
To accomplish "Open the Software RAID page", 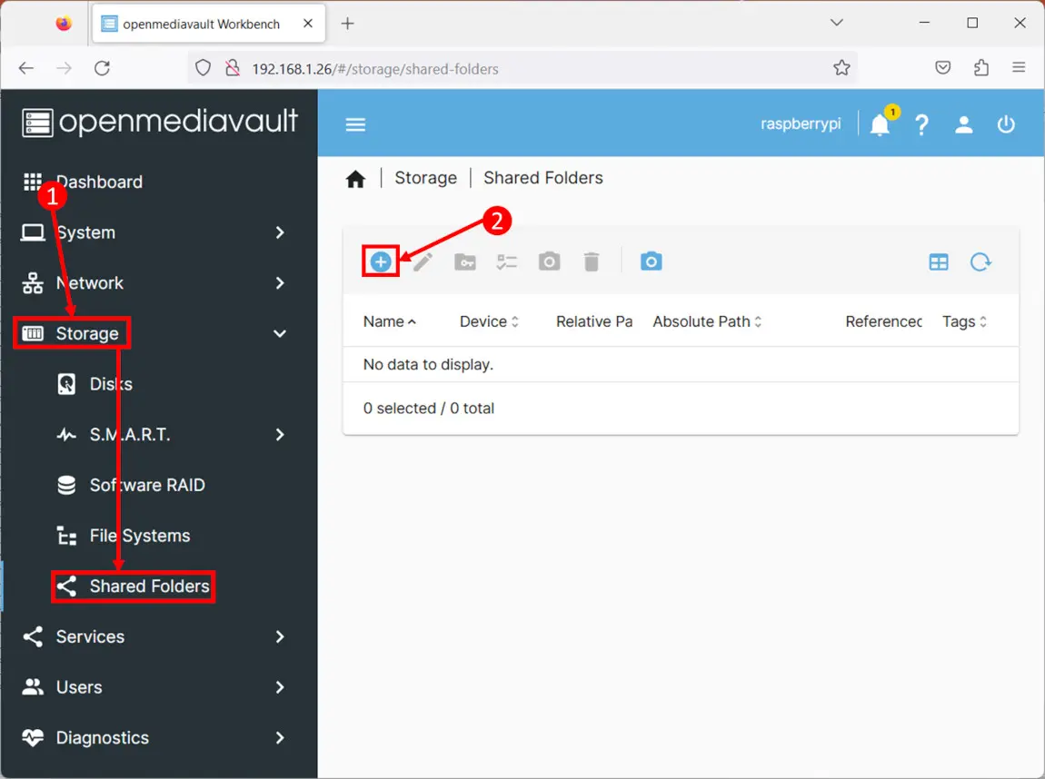I will click(146, 486).
